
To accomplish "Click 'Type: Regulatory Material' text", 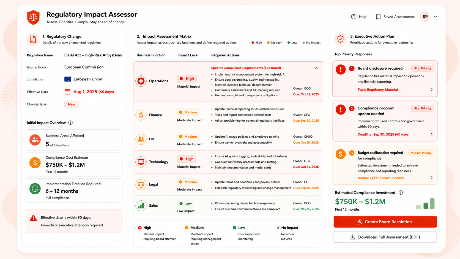I will point(377,90).
